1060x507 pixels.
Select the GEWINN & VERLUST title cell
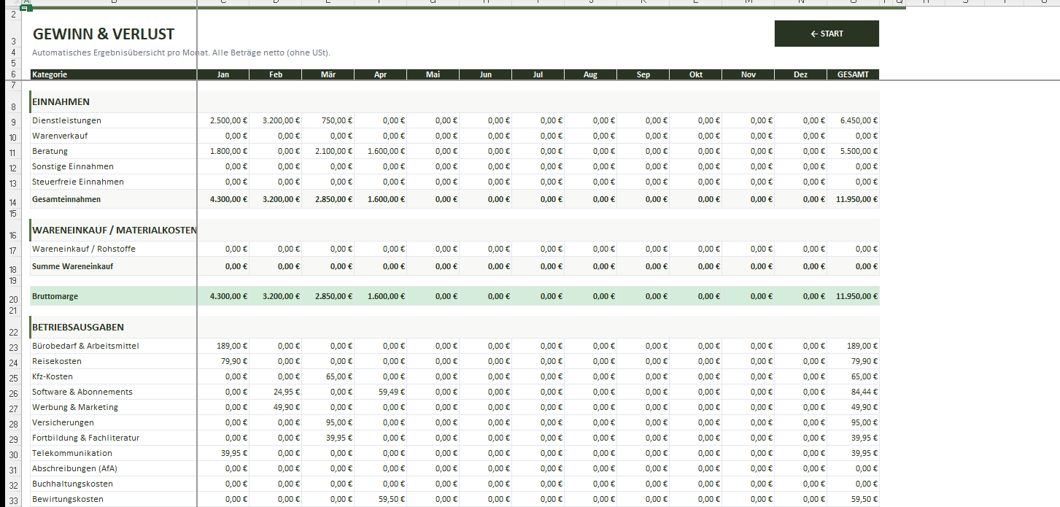point(104,34)
